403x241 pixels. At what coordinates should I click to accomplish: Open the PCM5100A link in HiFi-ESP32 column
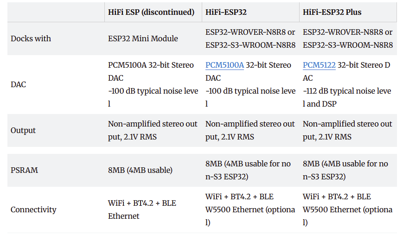point(225,65)
